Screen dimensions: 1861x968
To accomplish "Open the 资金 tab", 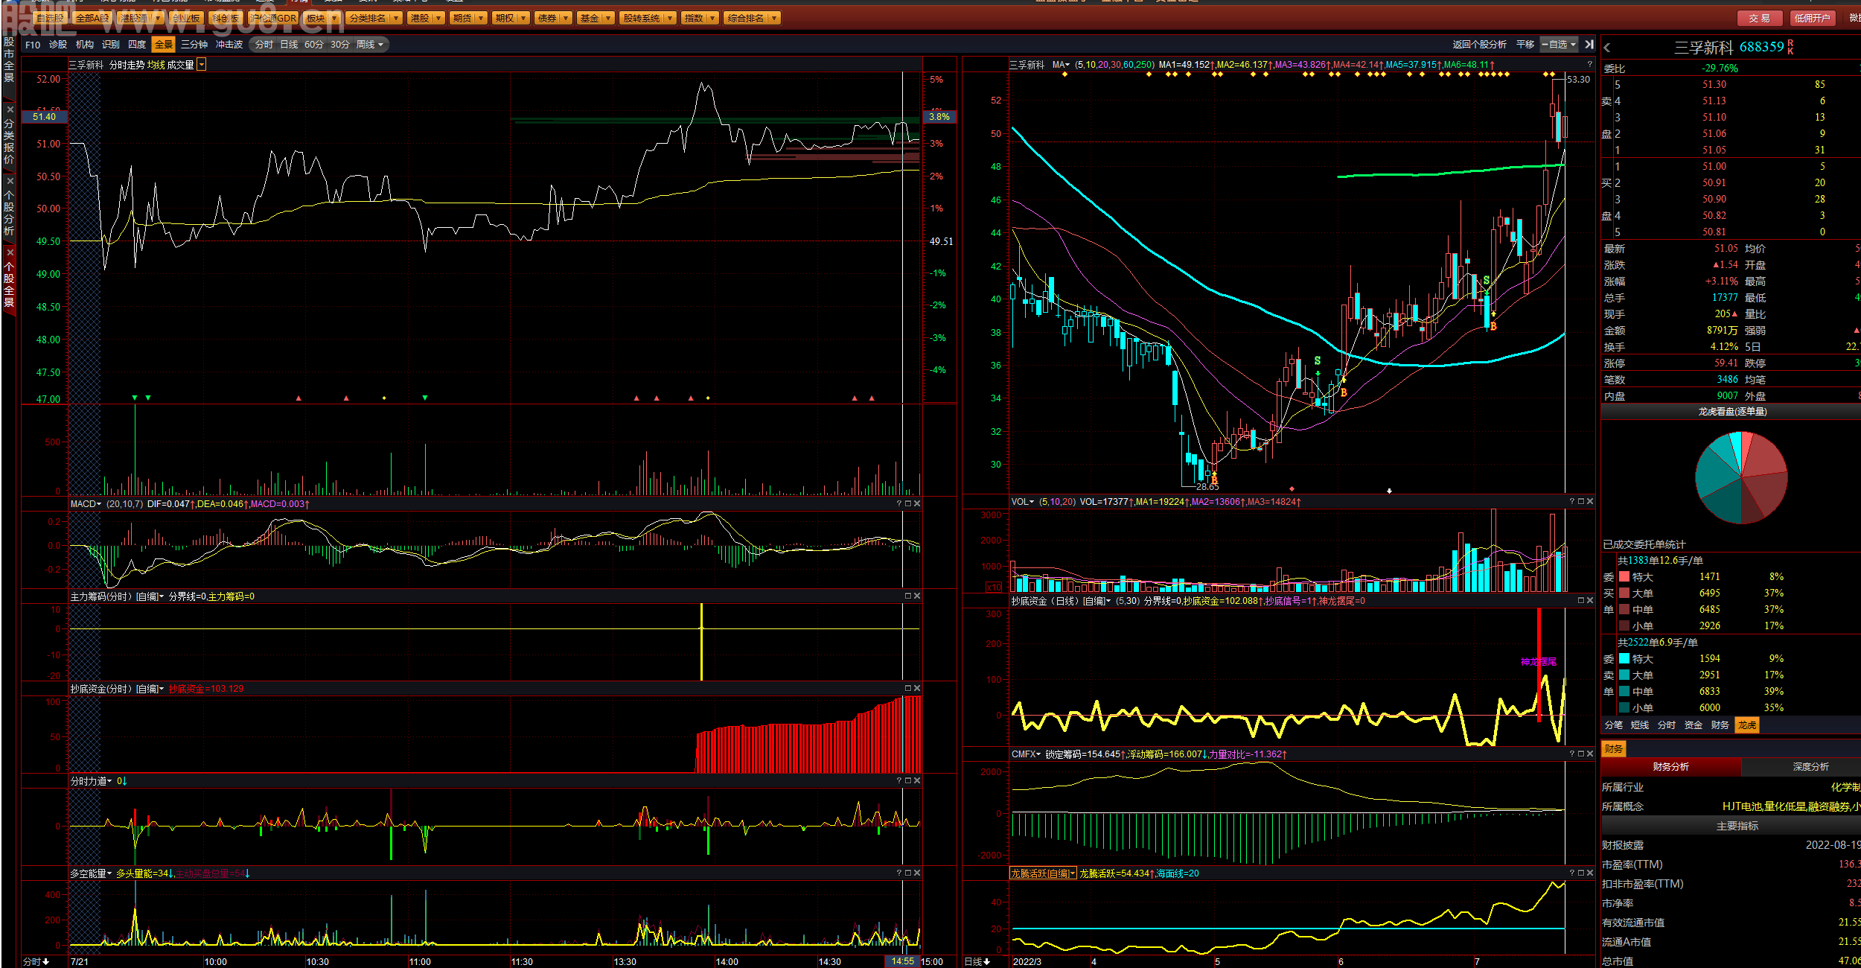I will pyautogui.click(x=1694, y=725).
